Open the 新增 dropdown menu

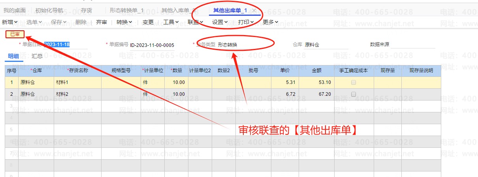click(9, 22)
